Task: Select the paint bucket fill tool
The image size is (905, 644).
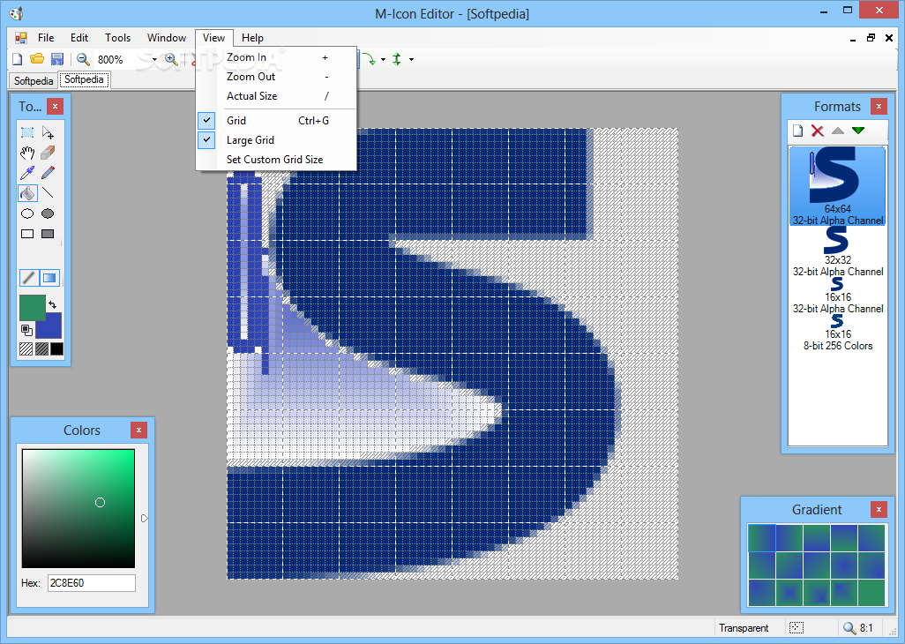Action: (27, 192)
